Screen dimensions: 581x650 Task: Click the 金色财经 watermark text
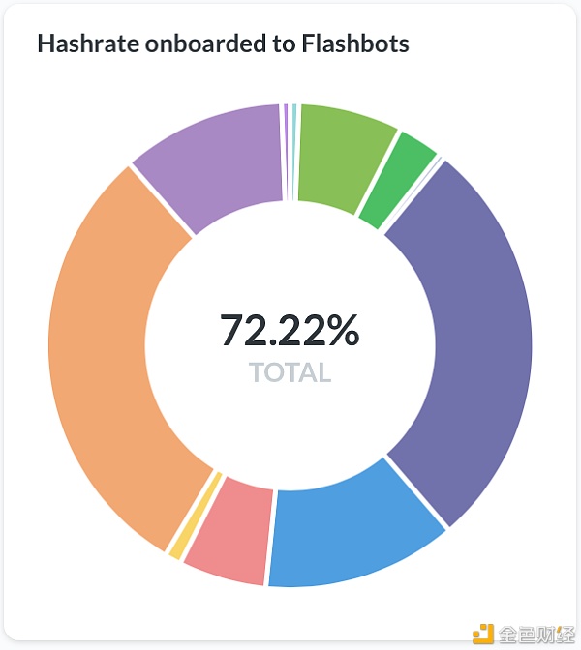point(536,635)
